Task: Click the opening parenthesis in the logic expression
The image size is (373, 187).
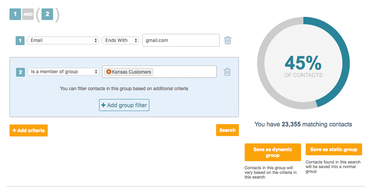Action: 38,15
